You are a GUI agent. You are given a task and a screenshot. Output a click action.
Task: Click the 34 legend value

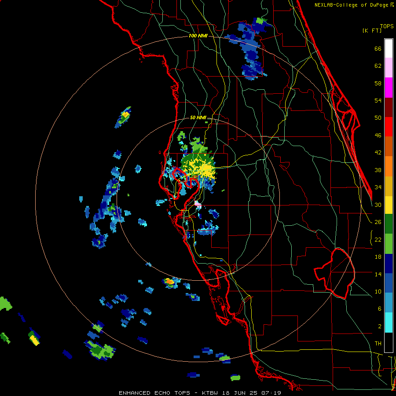pyautogui.click(x=378, y=187)
